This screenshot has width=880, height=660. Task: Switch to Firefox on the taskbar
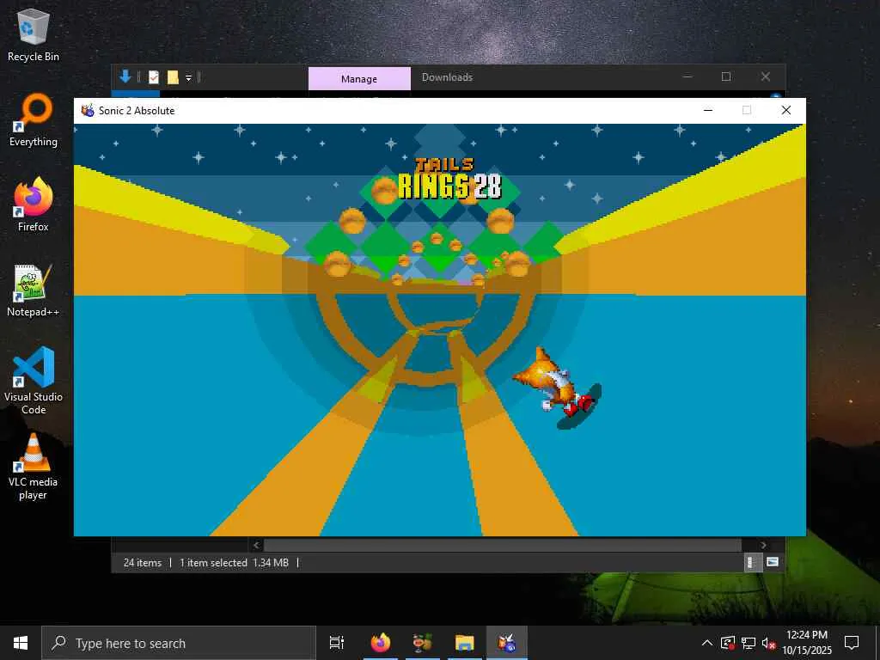(381, 643)
